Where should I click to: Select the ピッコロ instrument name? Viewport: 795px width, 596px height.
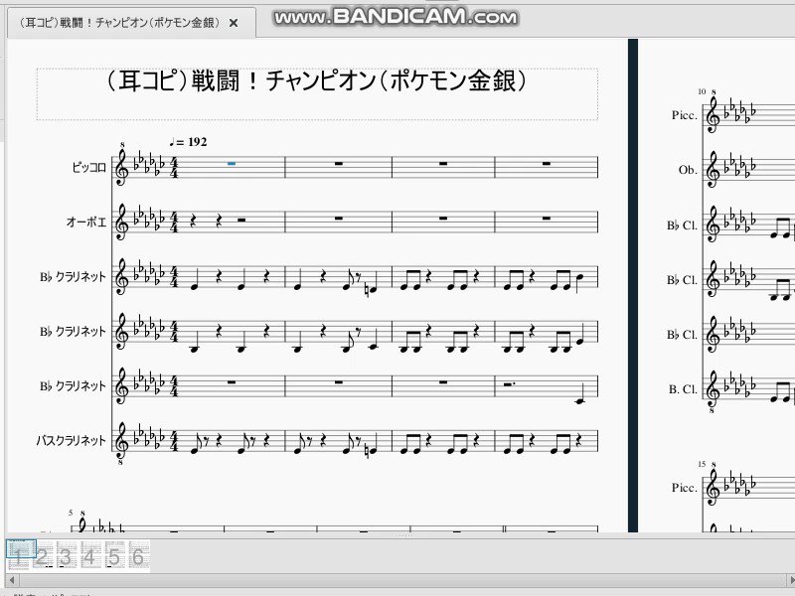(88, 167)
